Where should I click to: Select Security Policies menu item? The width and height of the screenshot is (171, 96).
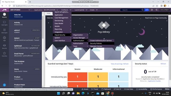click(x=101, y=43)
